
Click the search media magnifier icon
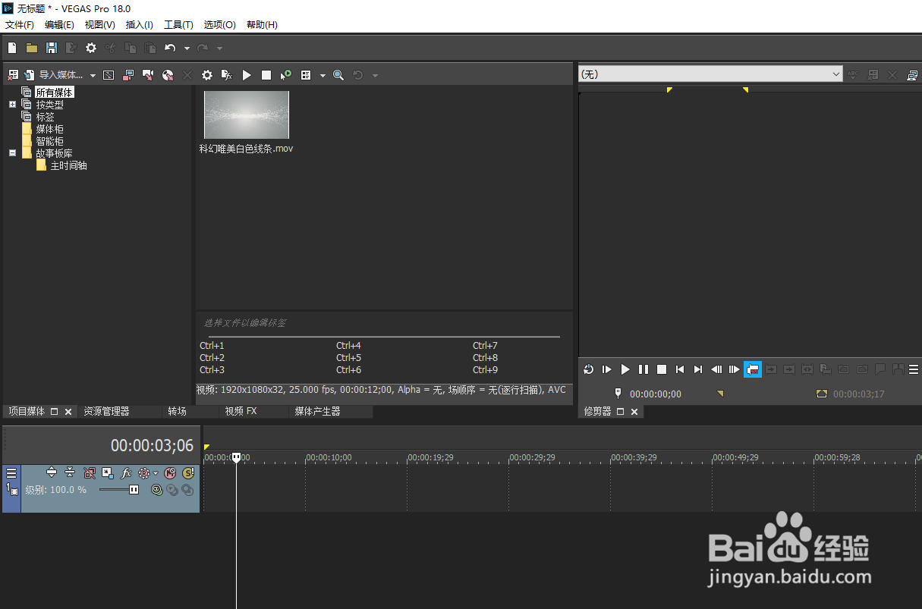pos(338,75)
